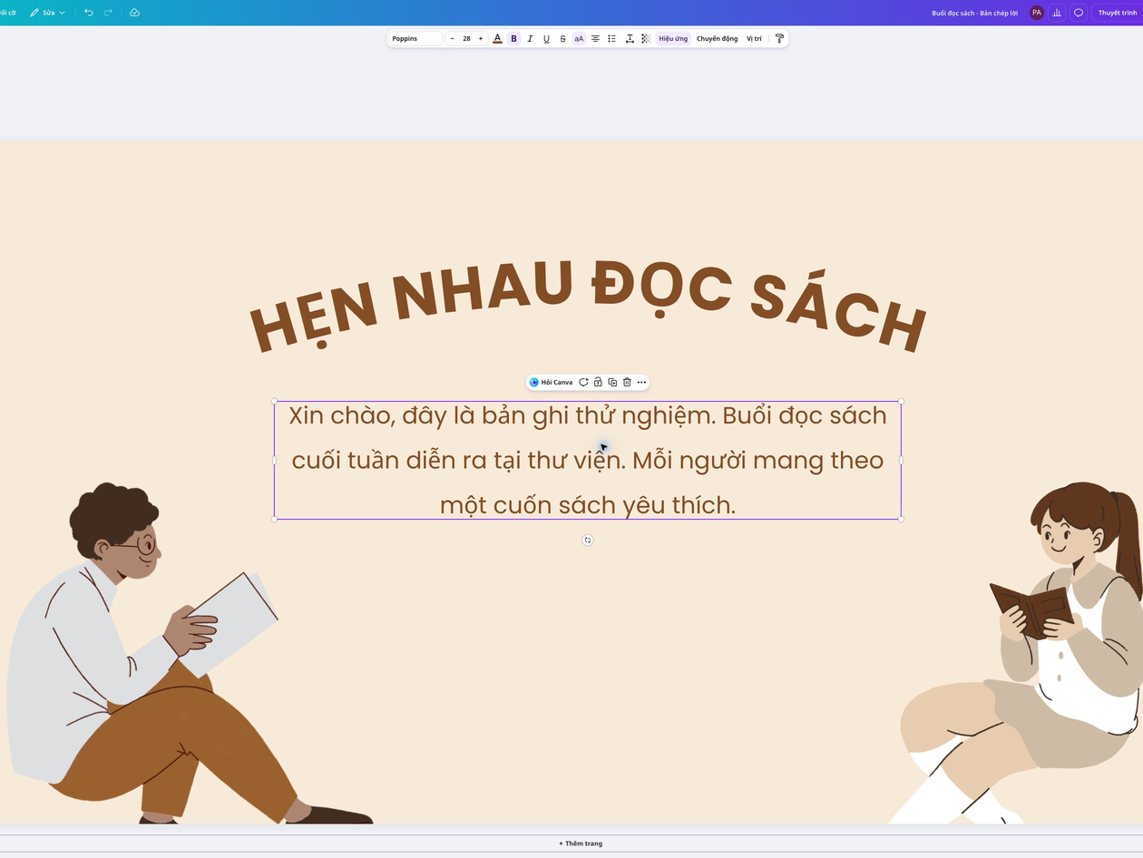Select the HẸN NHAU ĐỌC SÁCH heading
1143x858 pixels.
pyautogui.click(x=588, y=307)
